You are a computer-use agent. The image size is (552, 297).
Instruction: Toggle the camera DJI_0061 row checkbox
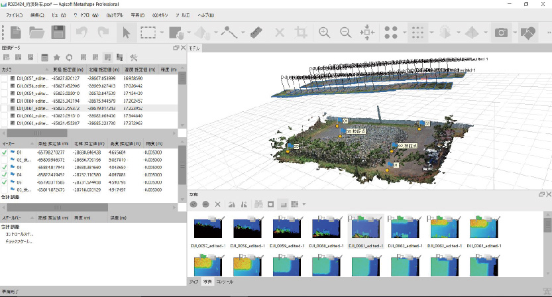tap(4, 108)
